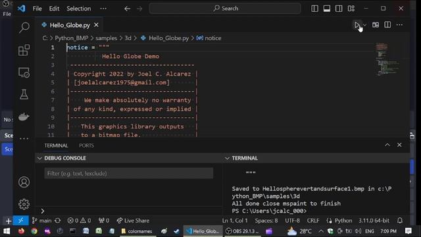Run the Python file

point(357,25)
